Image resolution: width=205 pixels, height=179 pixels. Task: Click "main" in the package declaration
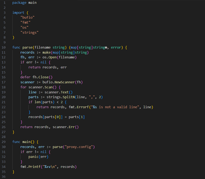point(33,3)
